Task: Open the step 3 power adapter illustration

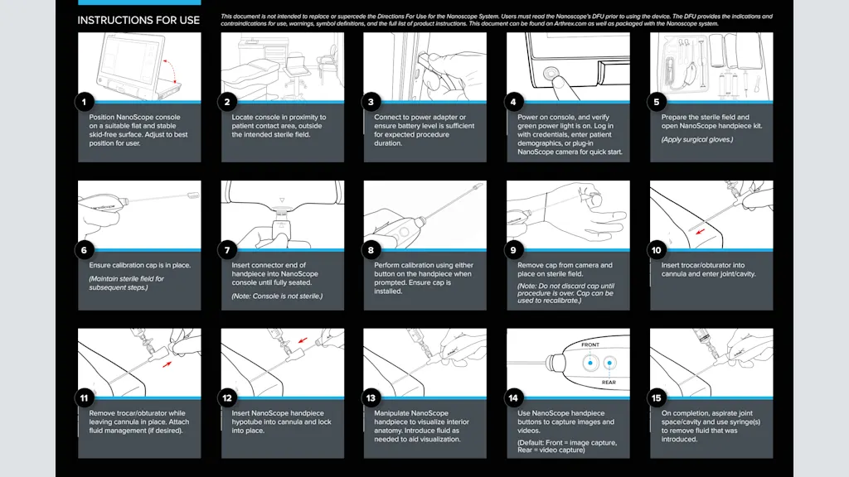Action: coord(425,66)
